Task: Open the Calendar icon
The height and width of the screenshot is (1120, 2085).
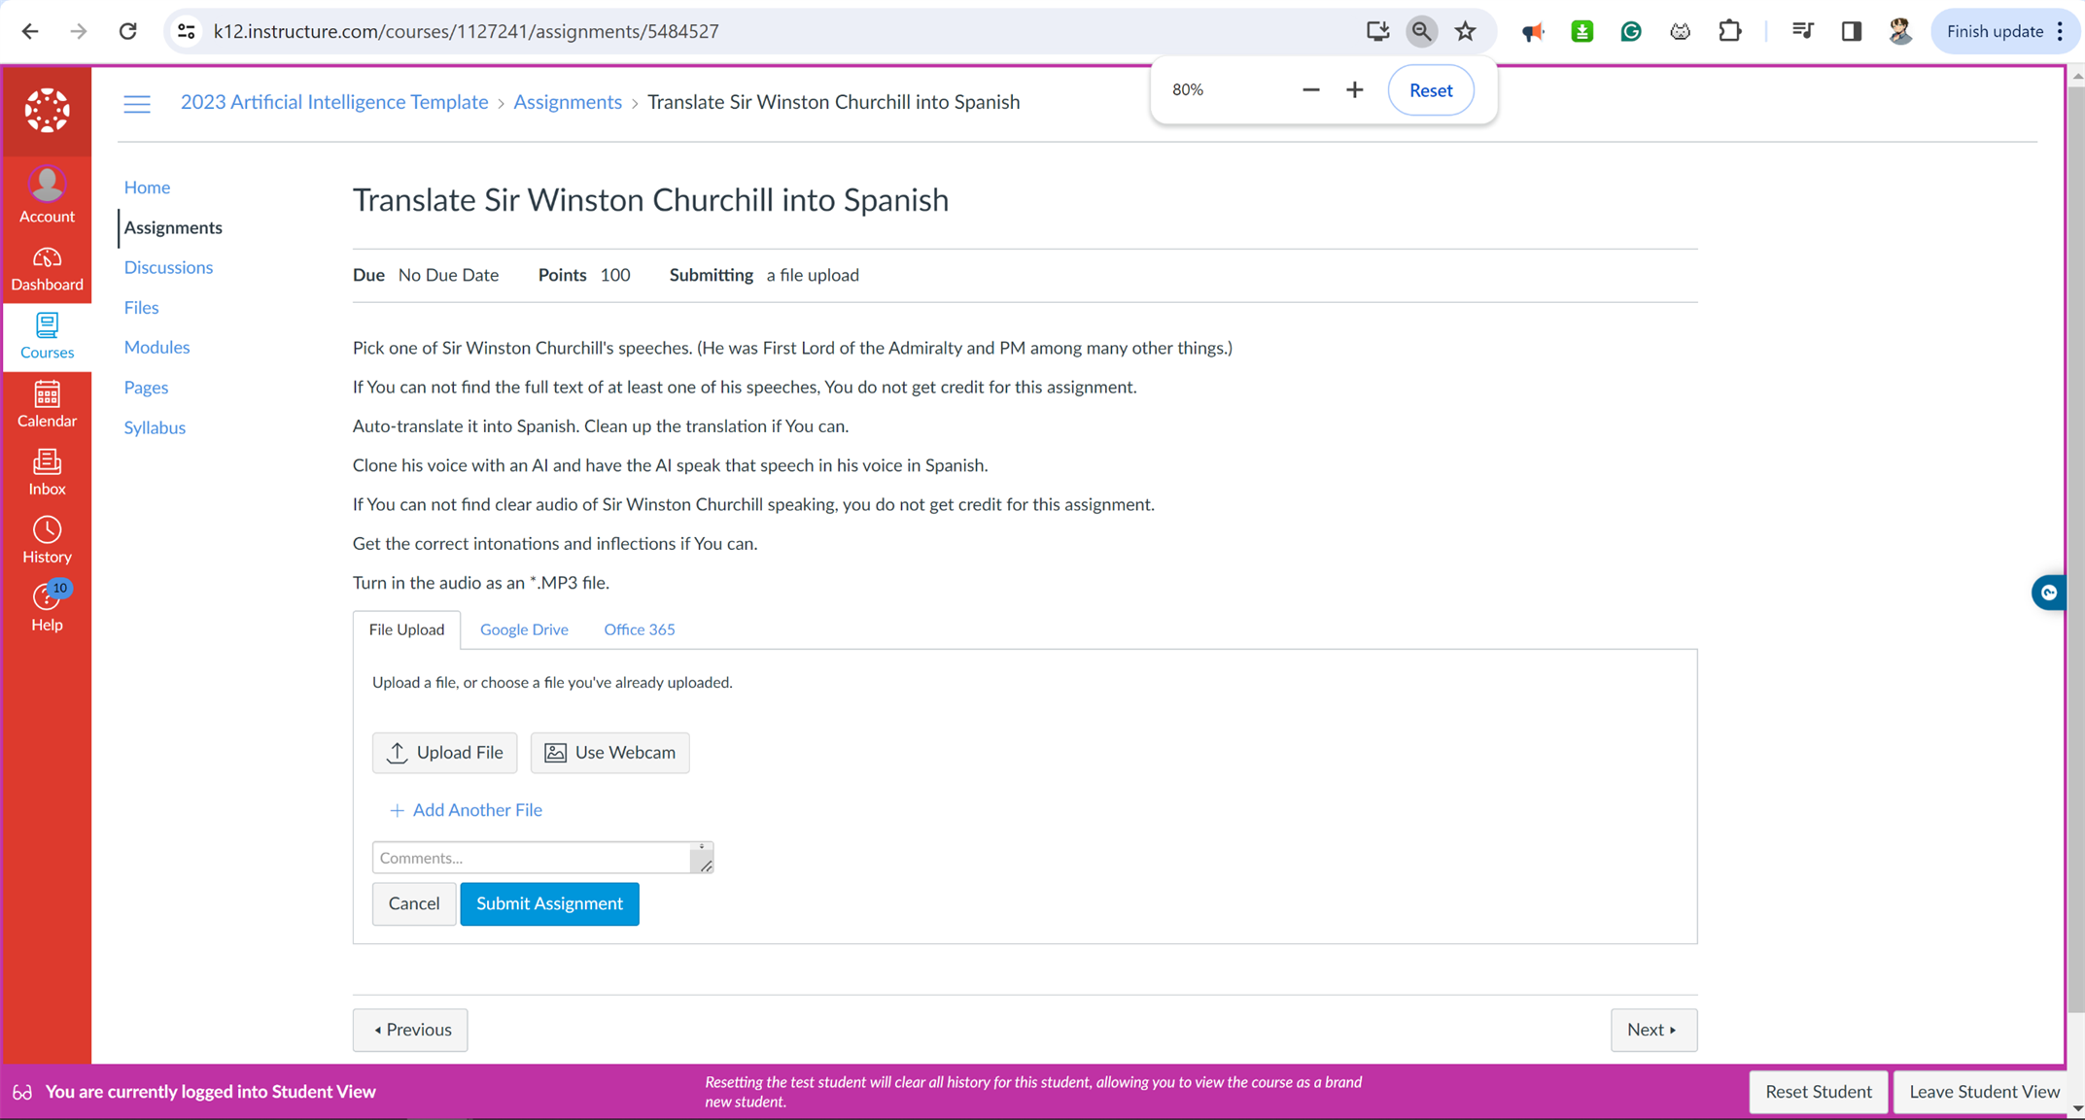Action: [x=46, y=405]
